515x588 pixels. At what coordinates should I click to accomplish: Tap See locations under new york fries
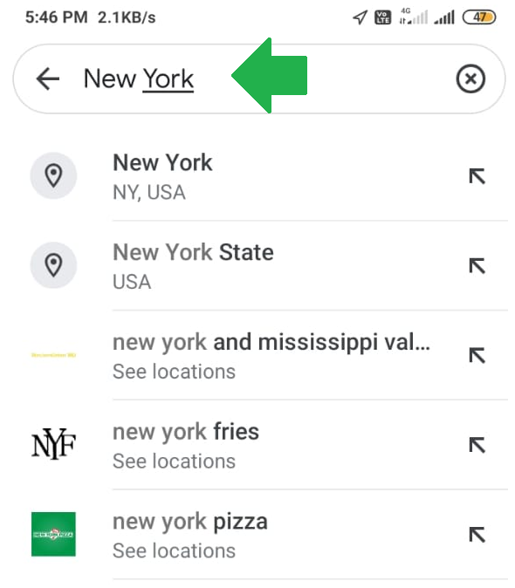point(174,462)
